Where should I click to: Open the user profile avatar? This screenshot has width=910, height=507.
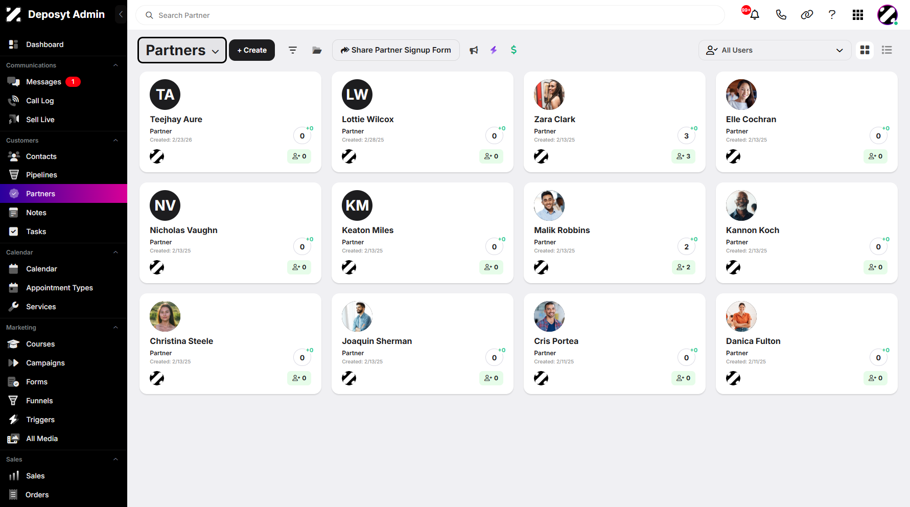pos(888,15)
